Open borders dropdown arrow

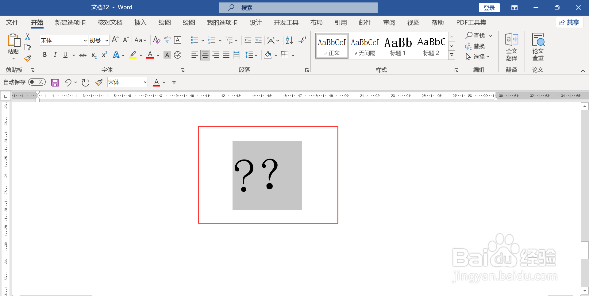(293, 55)
